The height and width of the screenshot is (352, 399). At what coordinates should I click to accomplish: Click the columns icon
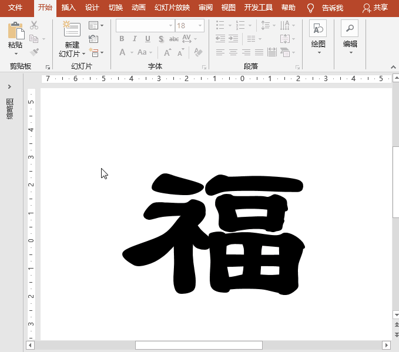pos(251,39)
